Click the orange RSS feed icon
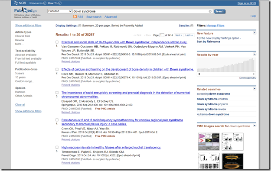This screenshot has width=271, height=171. pyautogui.click(x=75, y=16)
